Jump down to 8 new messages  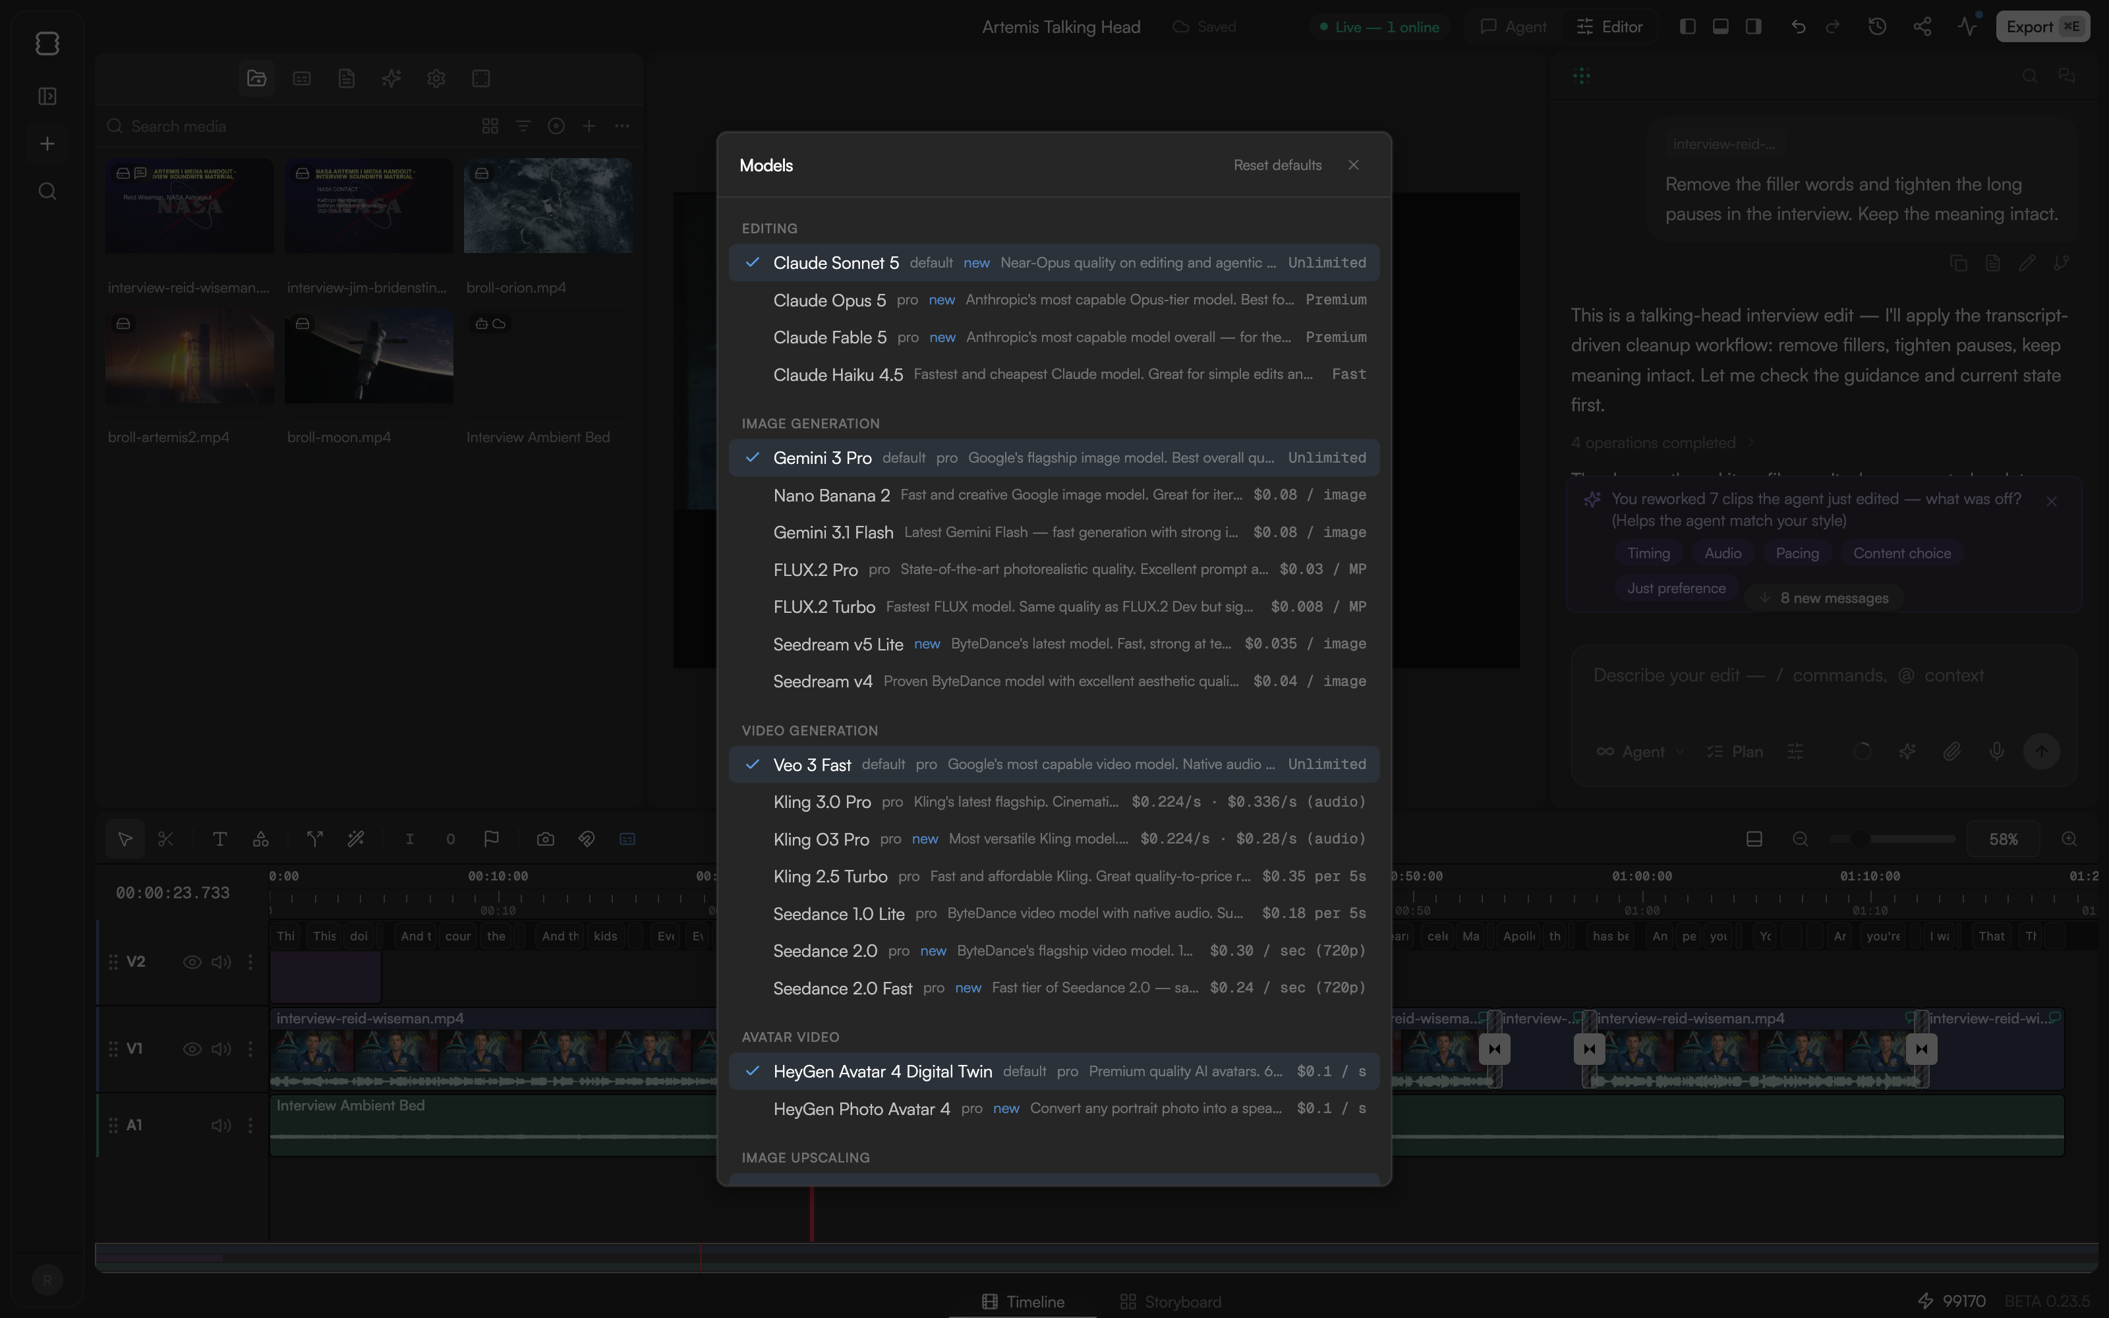click(1823, 599)
